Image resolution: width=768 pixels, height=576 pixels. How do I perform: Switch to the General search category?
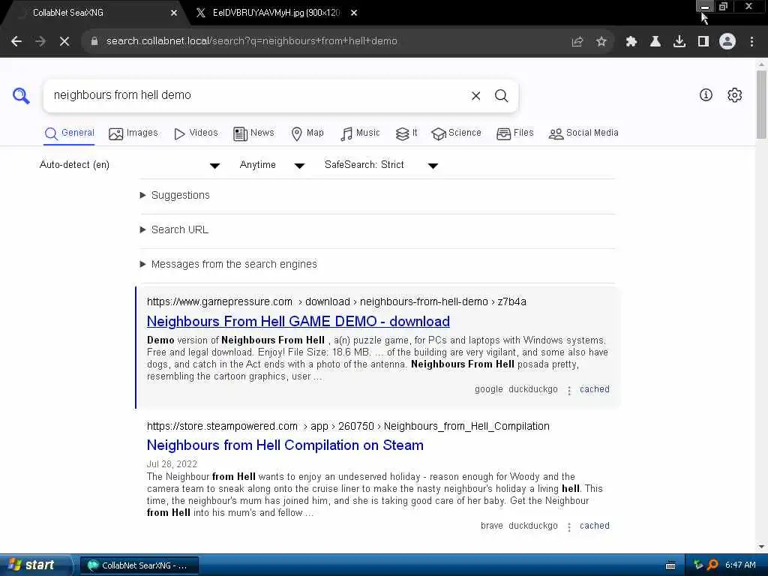click(70, 133)
